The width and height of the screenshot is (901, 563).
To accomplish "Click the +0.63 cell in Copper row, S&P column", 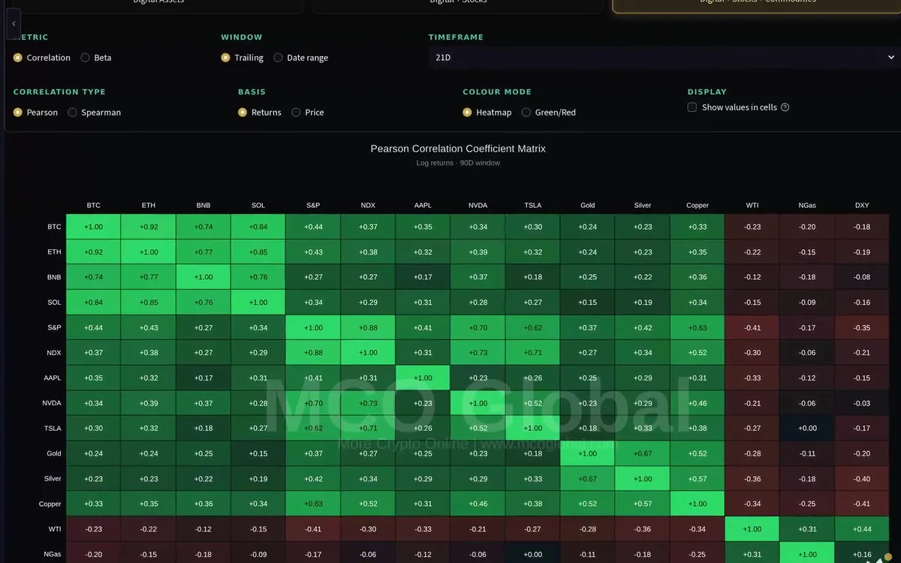I will click(x=313, y=504).
